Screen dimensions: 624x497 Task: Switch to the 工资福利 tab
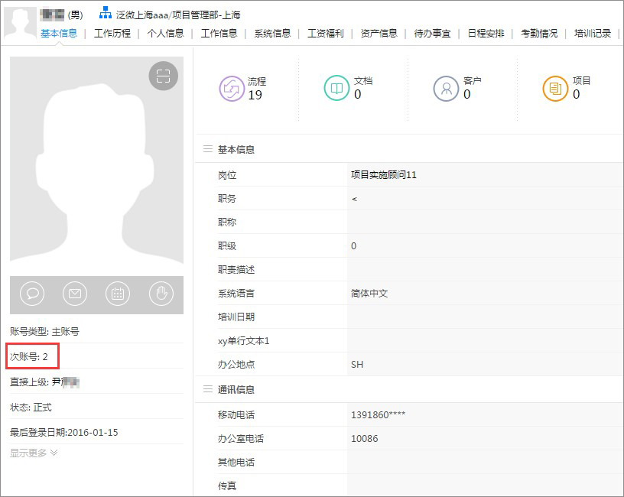[x=326, y=33]
